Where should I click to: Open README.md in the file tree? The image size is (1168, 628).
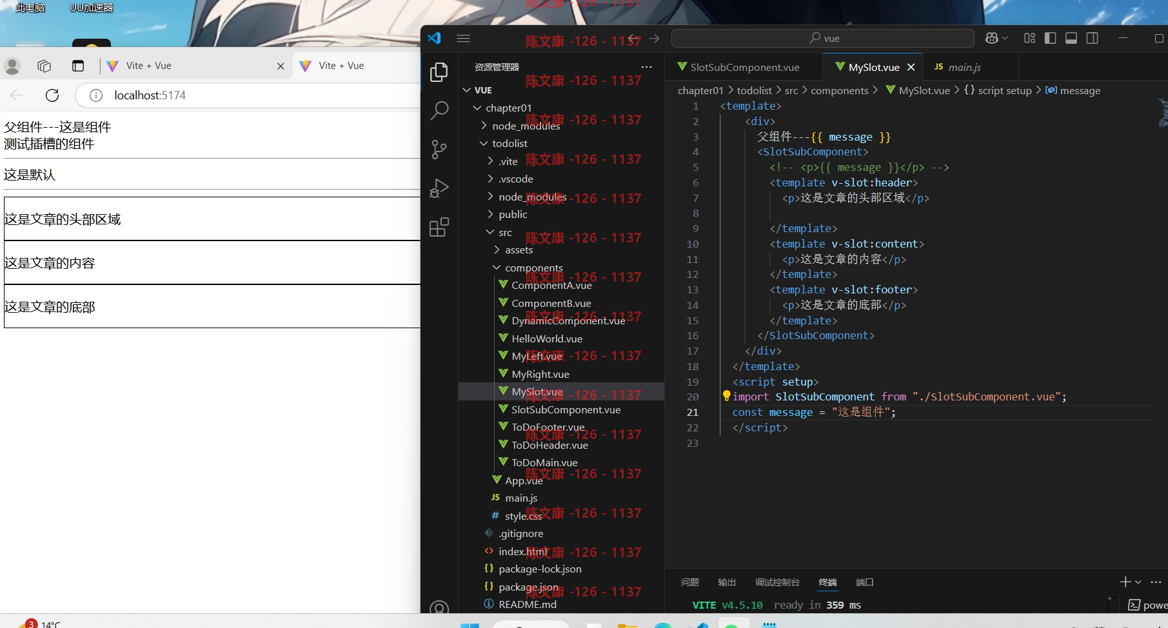(x=561, y=604)
